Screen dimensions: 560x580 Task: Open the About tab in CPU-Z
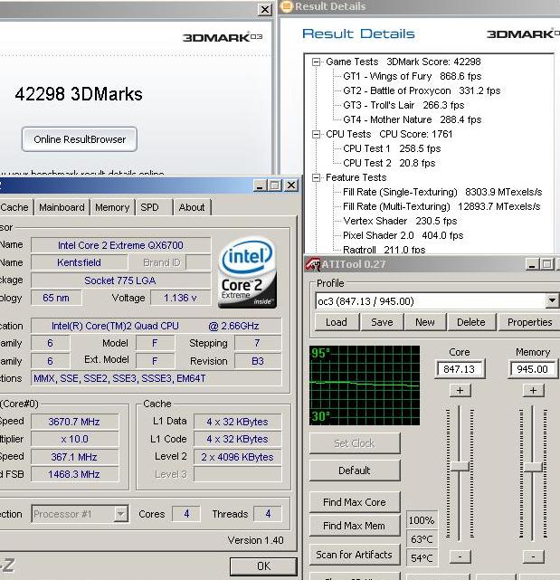point(192,207)
